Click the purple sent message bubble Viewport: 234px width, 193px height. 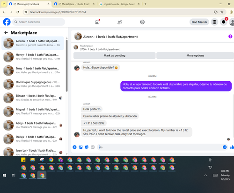pyautogui.click(x=176, y=86)
